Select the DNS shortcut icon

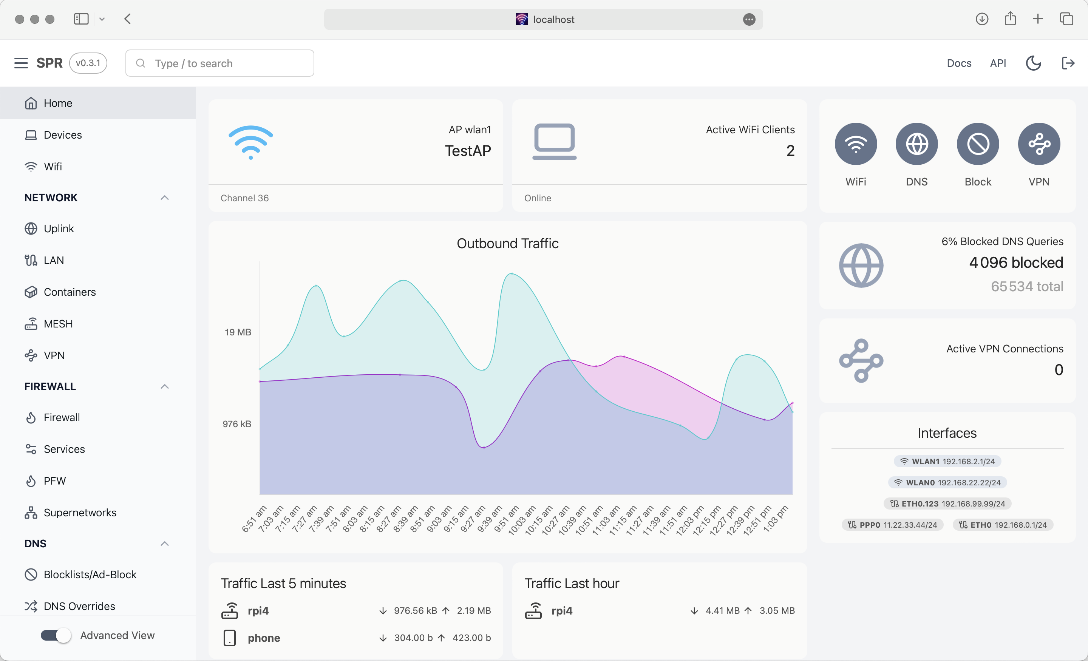click(x=916, y=144)
